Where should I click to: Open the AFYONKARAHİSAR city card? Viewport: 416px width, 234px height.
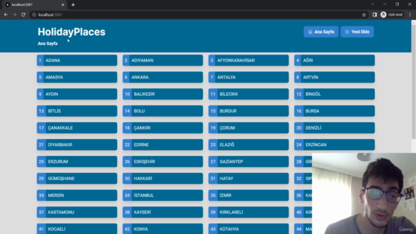(248, 60)
